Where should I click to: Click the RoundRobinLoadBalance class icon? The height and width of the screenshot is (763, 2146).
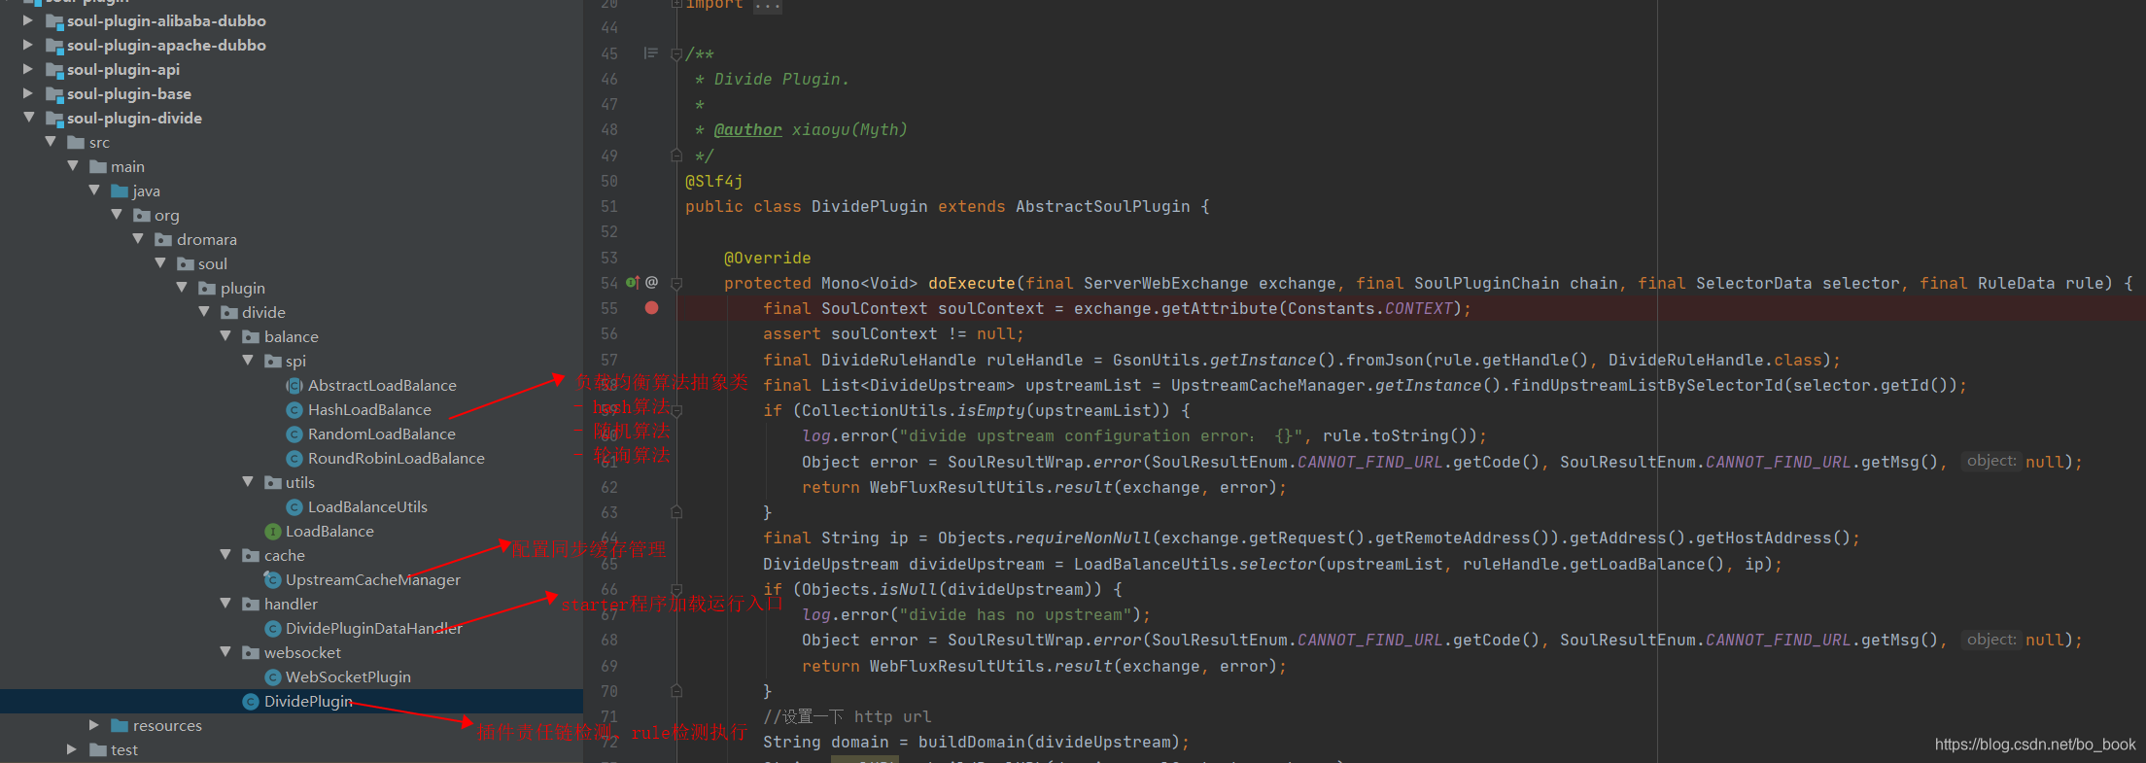point(294,458)
